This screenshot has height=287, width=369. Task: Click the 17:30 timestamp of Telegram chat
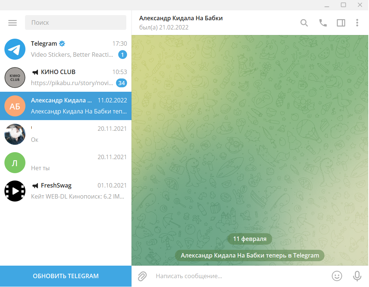tap(120, 43)
